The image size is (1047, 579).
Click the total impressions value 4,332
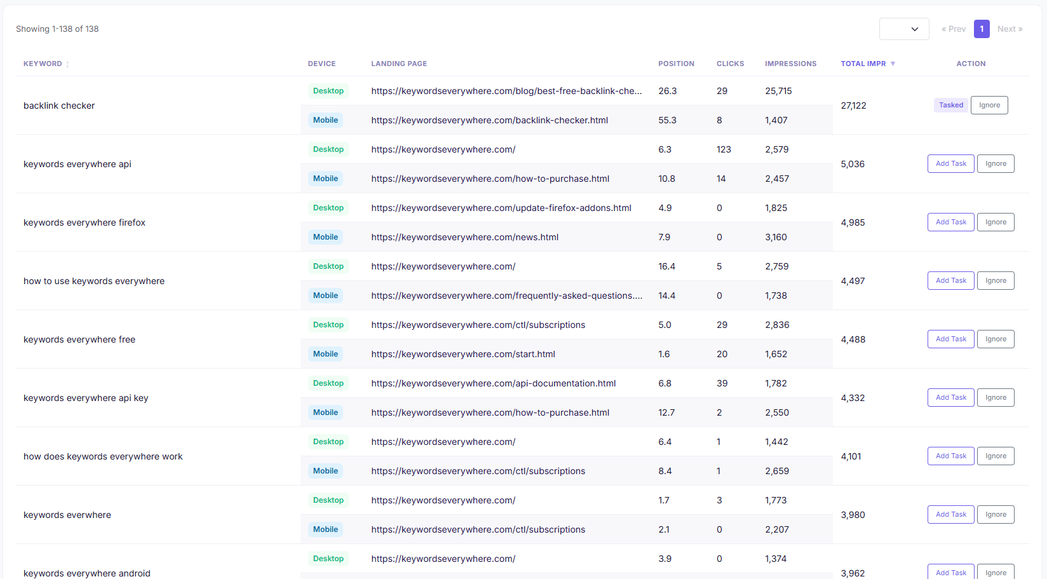point(853,398)
